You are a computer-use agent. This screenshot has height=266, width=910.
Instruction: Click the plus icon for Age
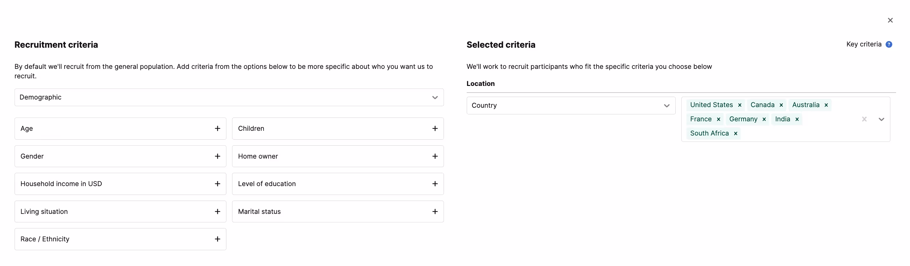(x=217, y=129)
